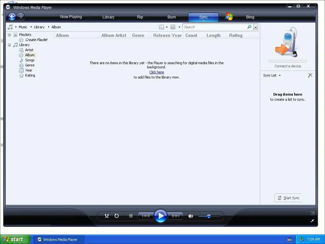This screenshot has height=244, width=325.
Task: Click the 'Click here' link
Action: point(156,72)
